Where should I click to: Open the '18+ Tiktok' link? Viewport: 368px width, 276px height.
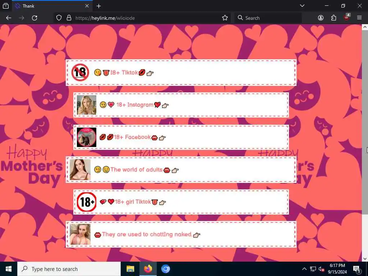[181, 73]
